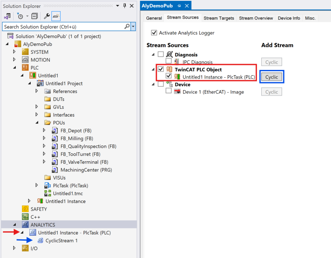Open the search options dropdown arrow
This screenshot has width=331, height=258.
pyautogui.click(x=133, y=26)
